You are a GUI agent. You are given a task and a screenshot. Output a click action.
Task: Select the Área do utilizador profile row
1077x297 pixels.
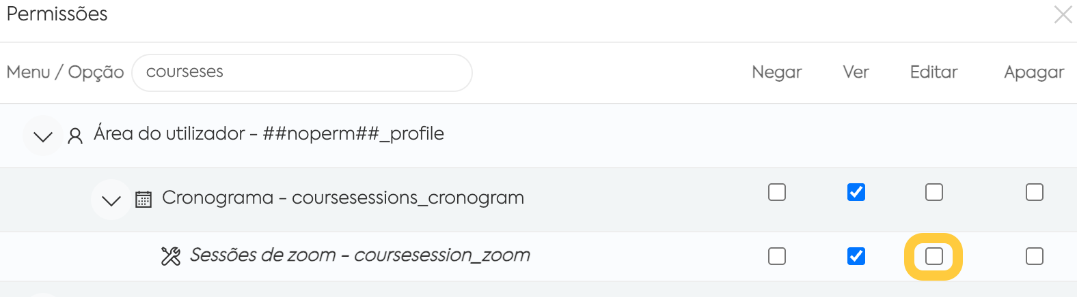pos(538,136)
